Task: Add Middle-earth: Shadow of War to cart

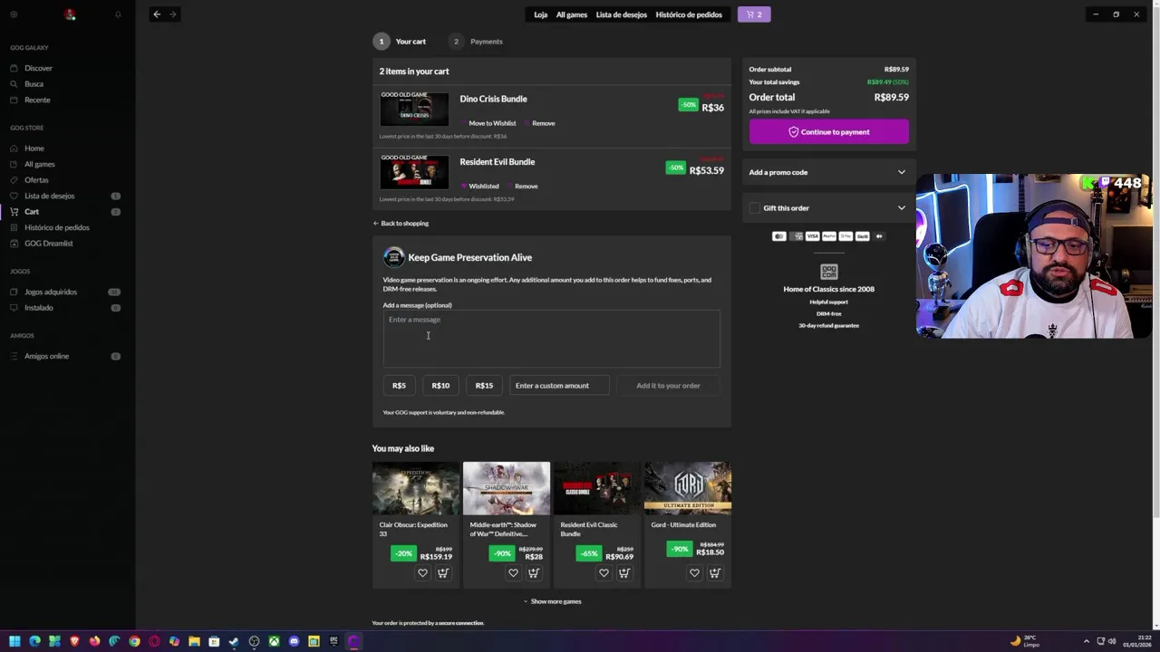Action: (534, 573)
